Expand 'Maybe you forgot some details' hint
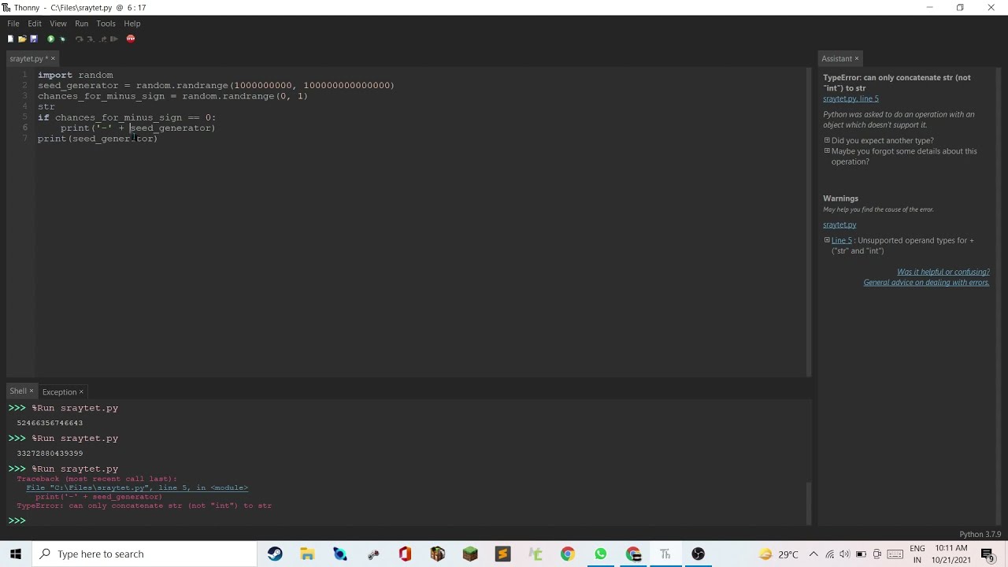1008x567 pixels. 827,151
